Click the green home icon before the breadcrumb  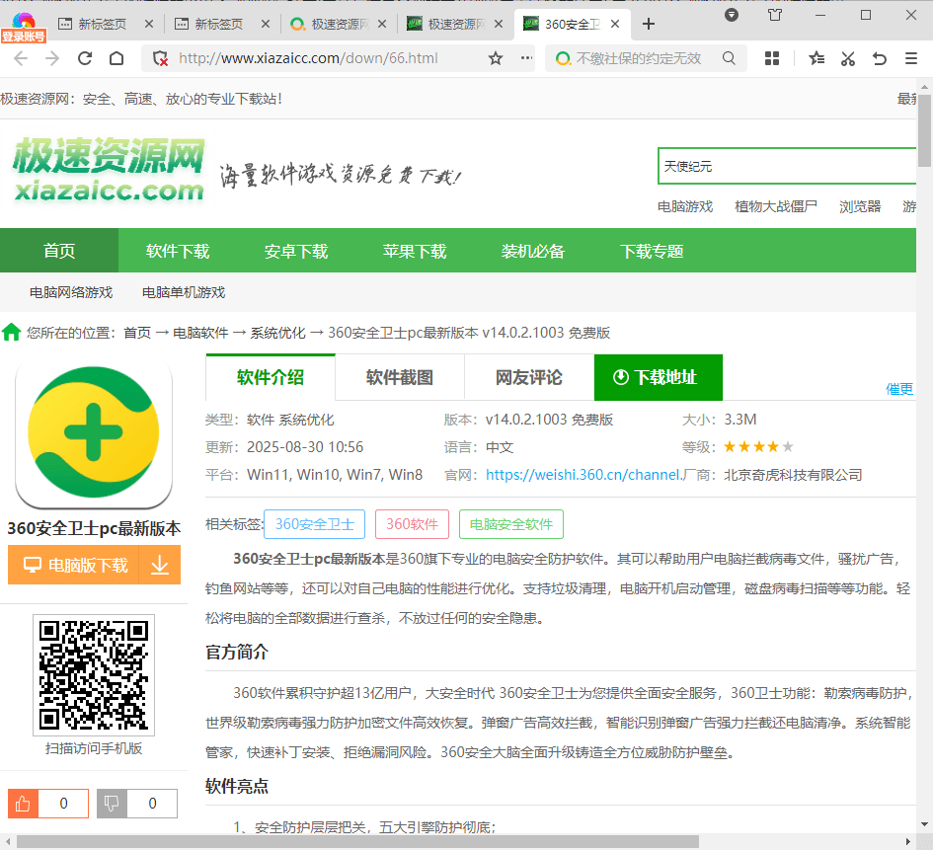(x=11, y=332)
